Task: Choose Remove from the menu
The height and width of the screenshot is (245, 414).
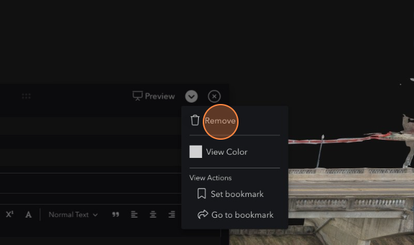Action: (x=220, y=121)
